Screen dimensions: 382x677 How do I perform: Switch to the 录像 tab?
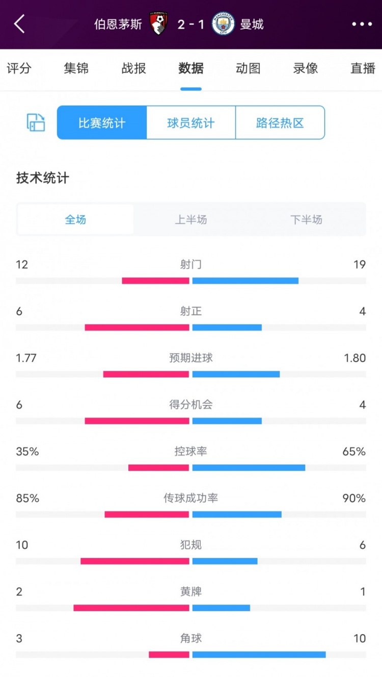click(306, 68)
